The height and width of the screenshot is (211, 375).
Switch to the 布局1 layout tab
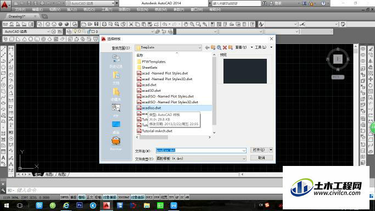coord(49,174)
